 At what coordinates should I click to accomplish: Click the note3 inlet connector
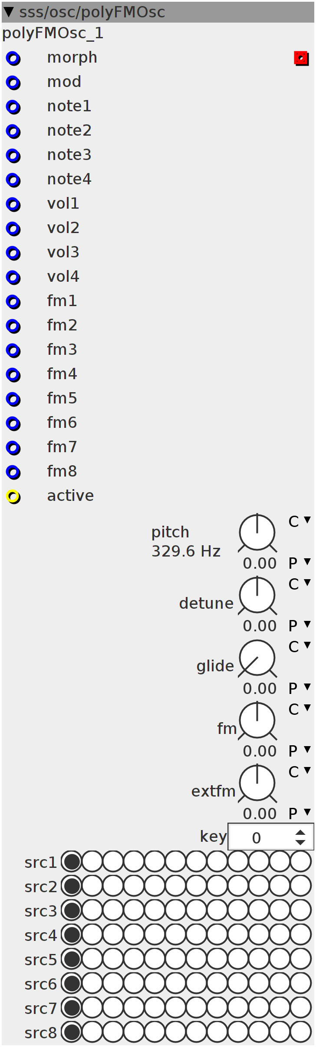pos(13,156)
